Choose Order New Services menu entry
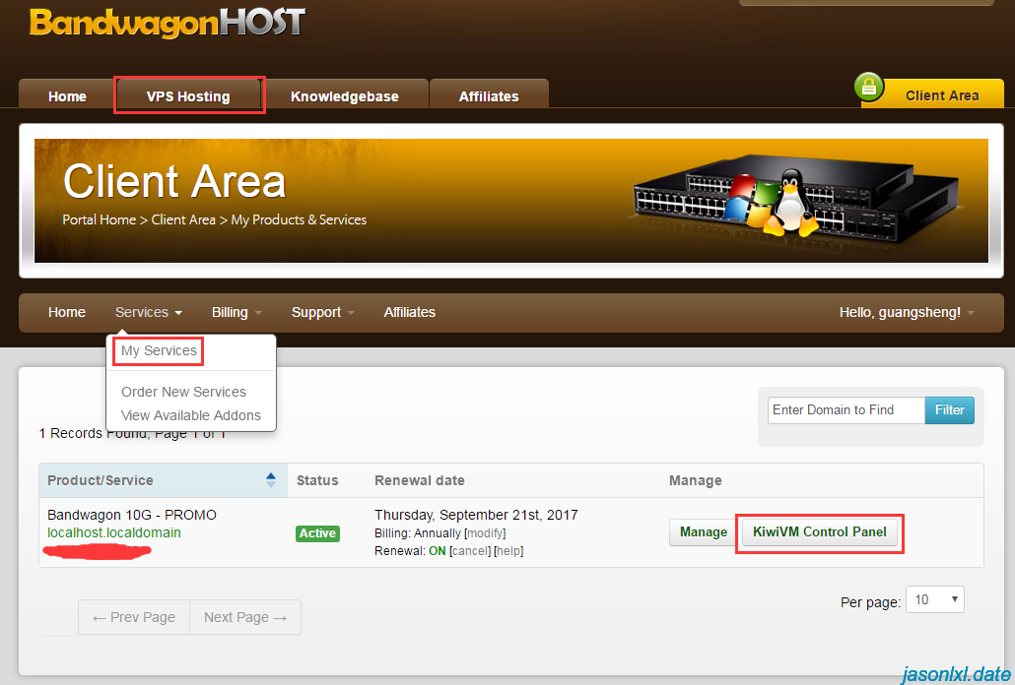Image resolution: width=1015 pixels, height=685 pixels. tap(184, 392)
